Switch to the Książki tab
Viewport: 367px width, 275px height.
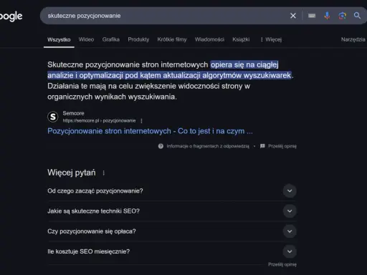241,39
